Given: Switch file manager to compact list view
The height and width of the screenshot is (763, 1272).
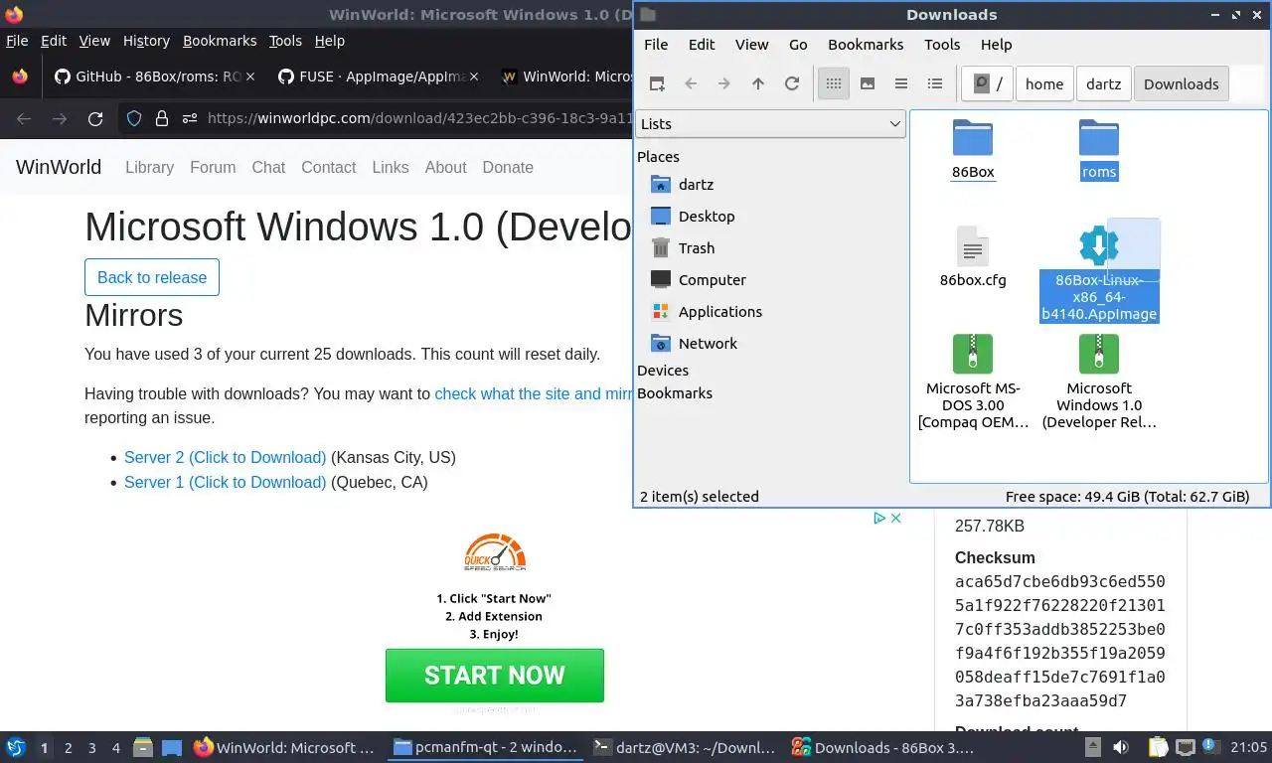Looking at the screenshot, I should (901, 83).
